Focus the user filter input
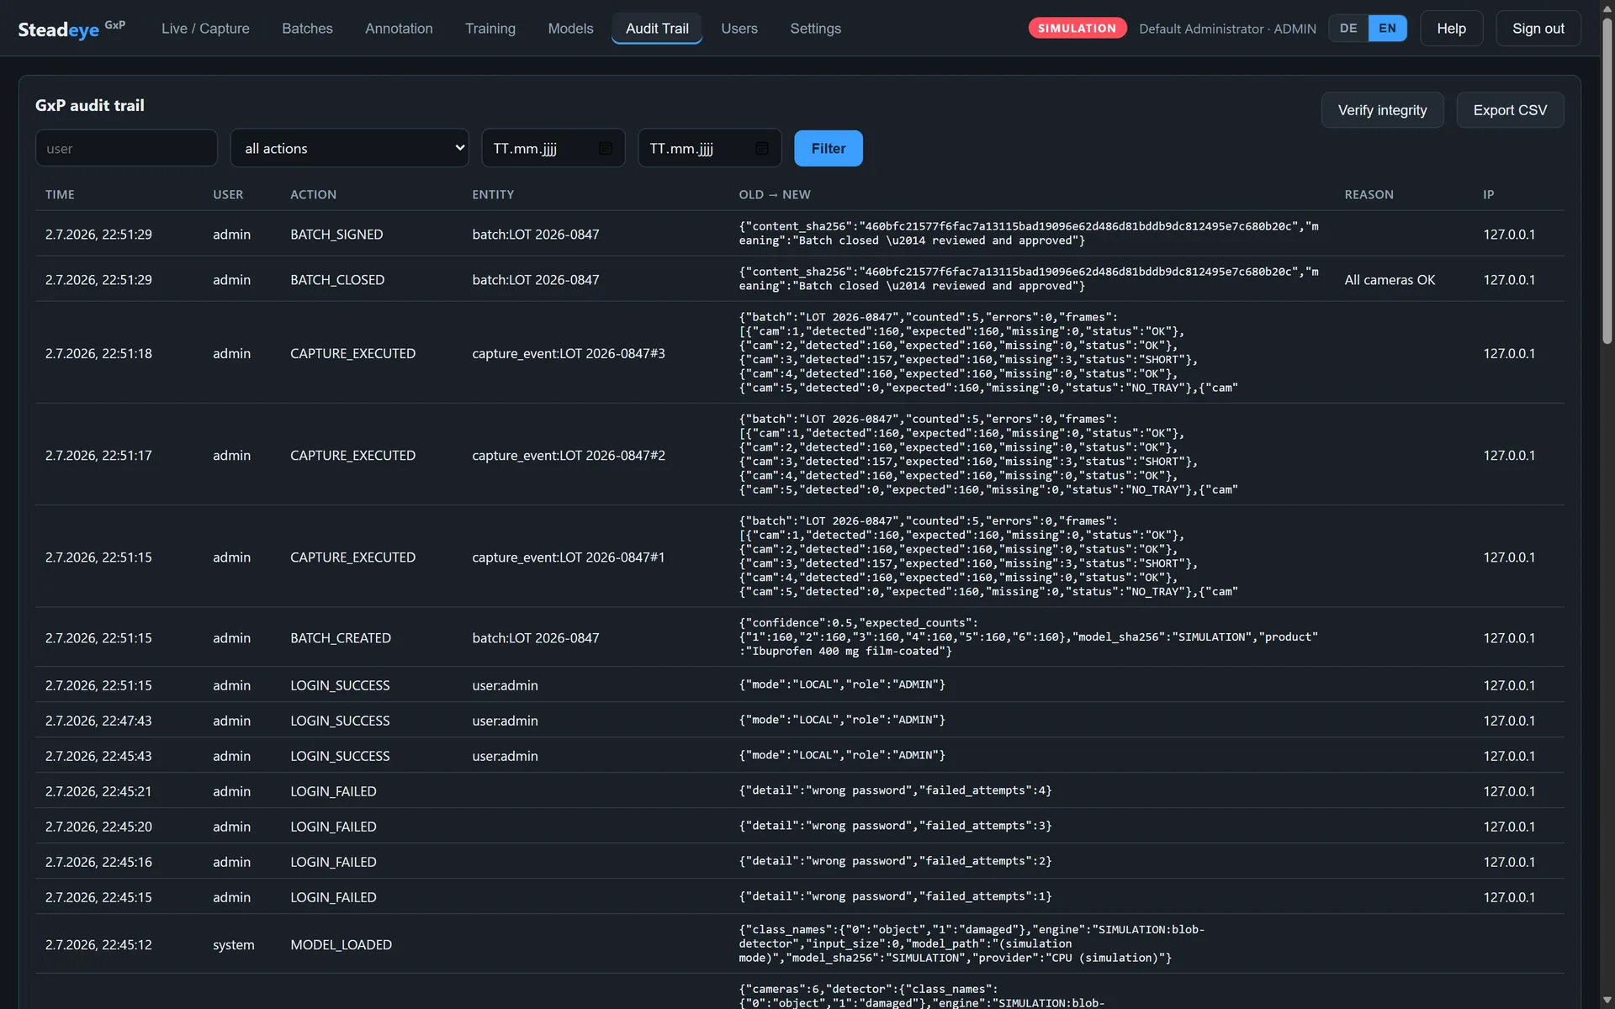 [x=126, y=148]
